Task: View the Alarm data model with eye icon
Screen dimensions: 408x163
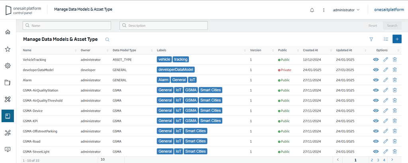Action: 376,80
